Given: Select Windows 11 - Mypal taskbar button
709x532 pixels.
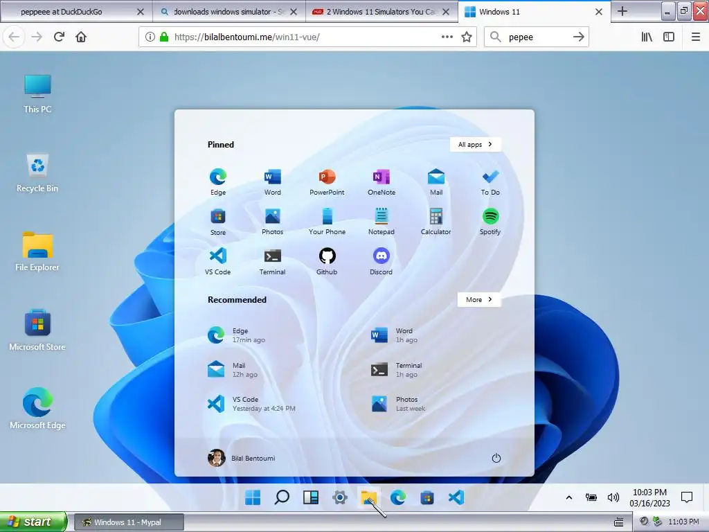Looking at the screenshot, I should click(128, 522).
